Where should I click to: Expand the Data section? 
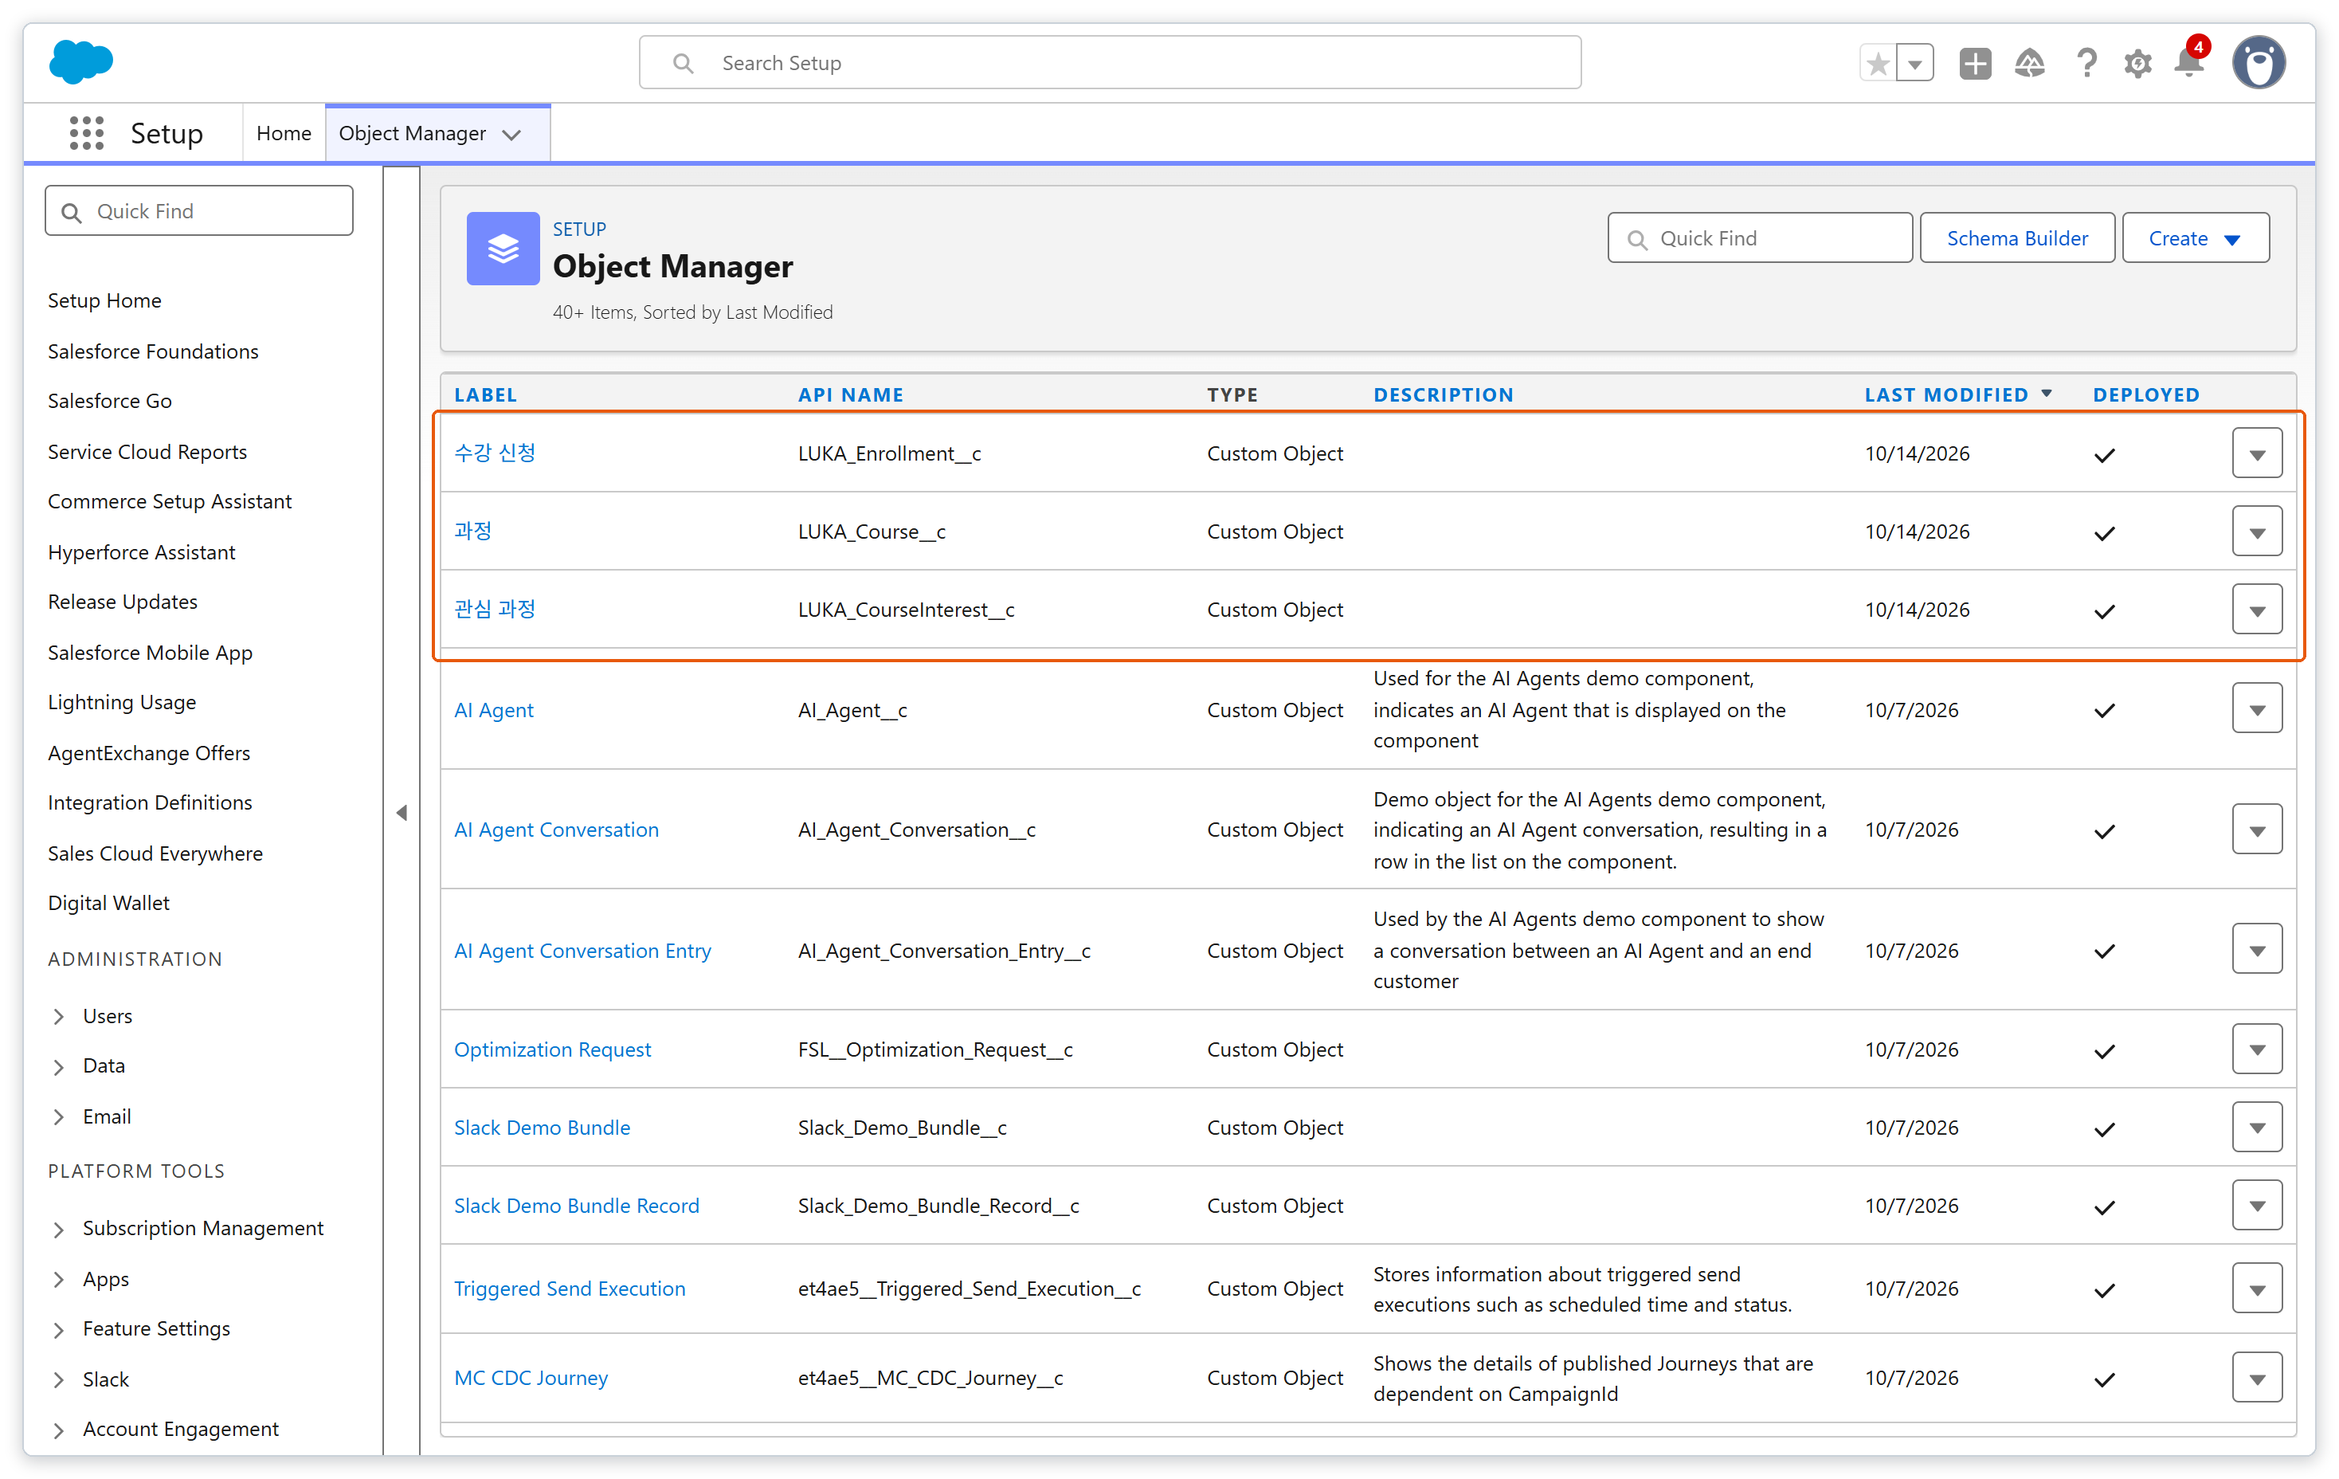coord(58,1067)
